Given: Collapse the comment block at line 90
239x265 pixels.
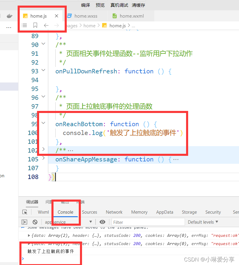Looking at the screenshot, I should [x=43, y=44].
